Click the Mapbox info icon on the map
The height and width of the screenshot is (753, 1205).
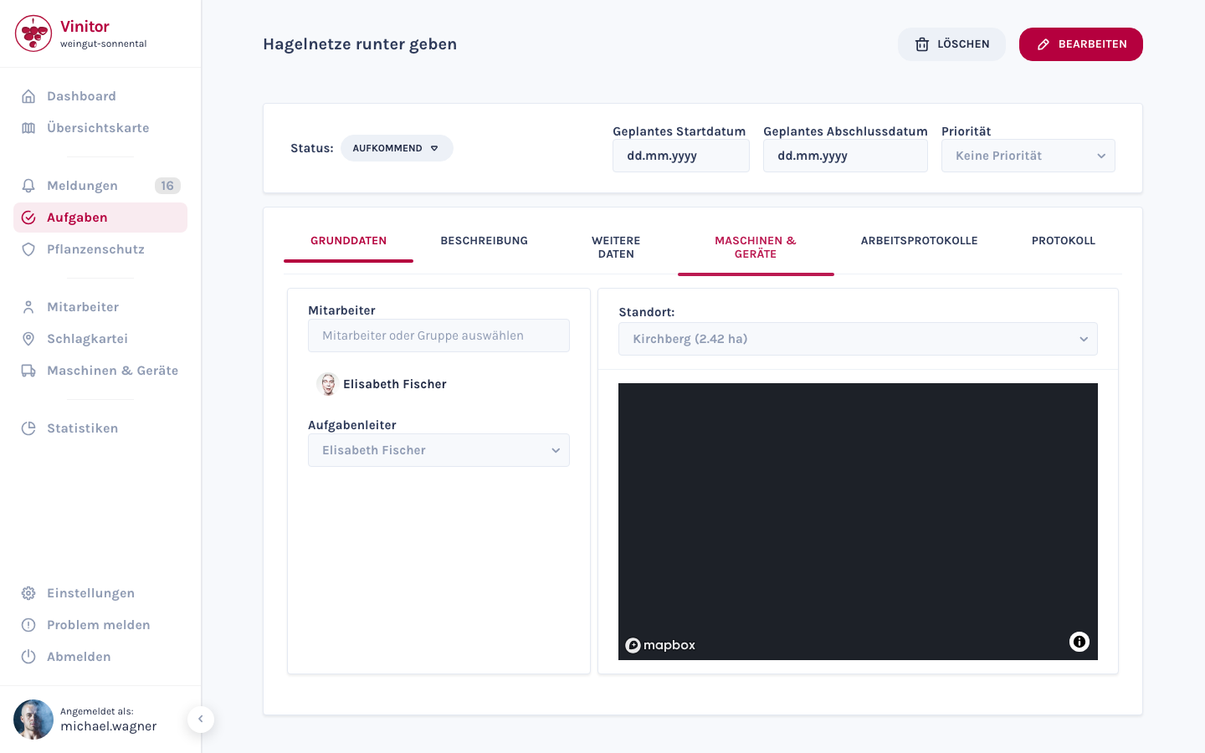point(1079,642)
